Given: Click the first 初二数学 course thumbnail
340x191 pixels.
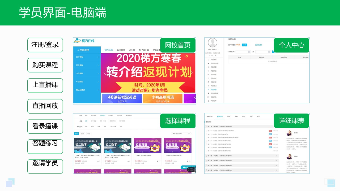Looking at the screenshot, I should pos(87,145).
